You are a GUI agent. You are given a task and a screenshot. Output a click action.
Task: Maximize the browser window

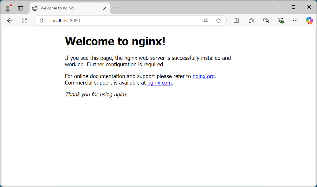[294, 7]
